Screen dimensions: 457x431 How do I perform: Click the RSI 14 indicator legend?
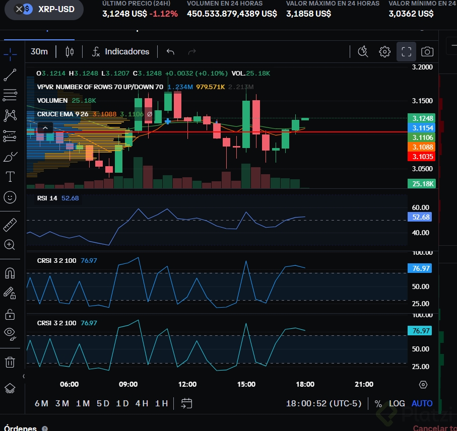47,198
